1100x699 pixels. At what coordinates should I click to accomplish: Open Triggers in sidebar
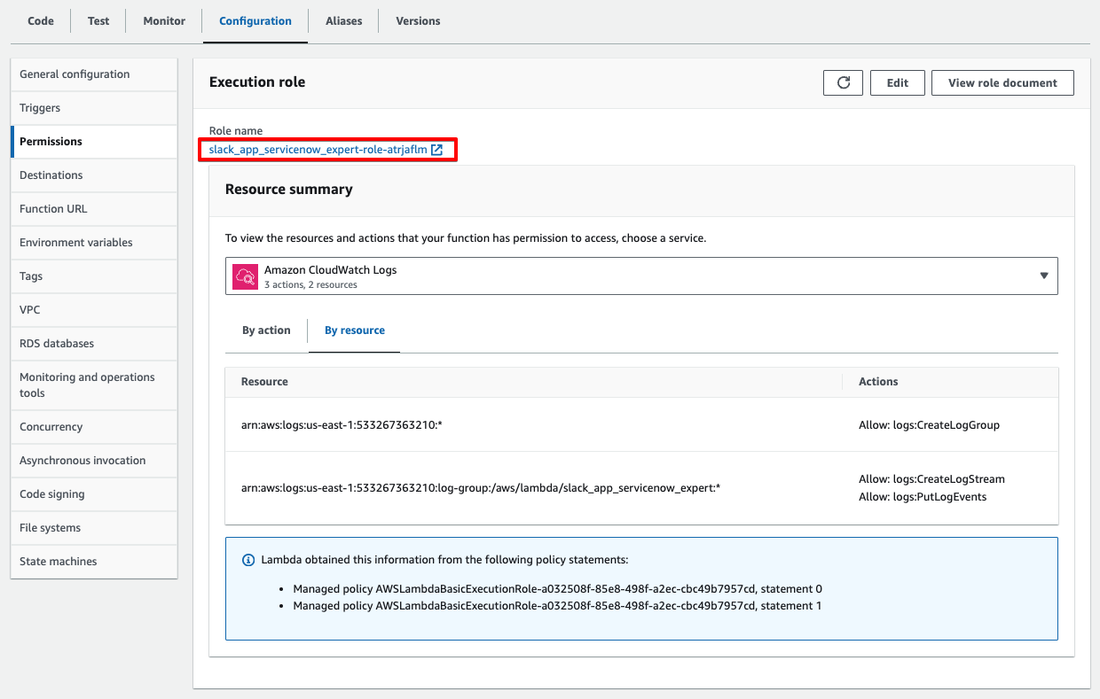click(94, 108)
